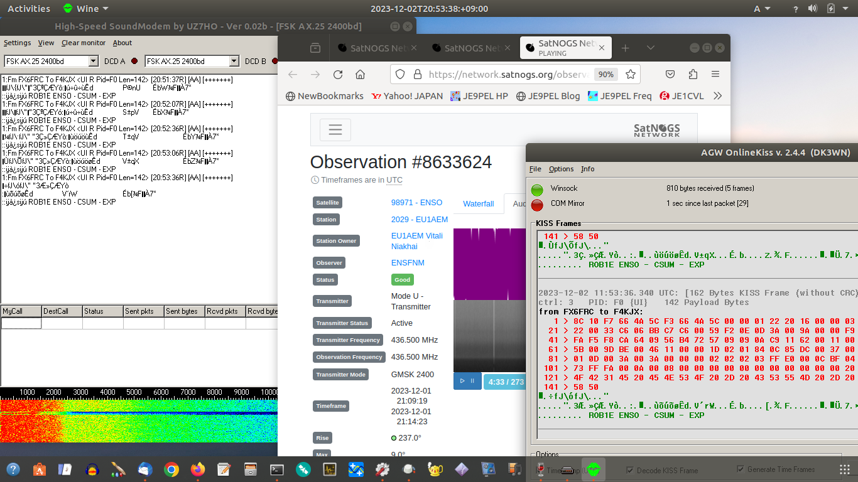The height and width of the screenshot is (482, 858).
Task: Click Clear monitor in SoundModem
Action: (x=84, y=43)
